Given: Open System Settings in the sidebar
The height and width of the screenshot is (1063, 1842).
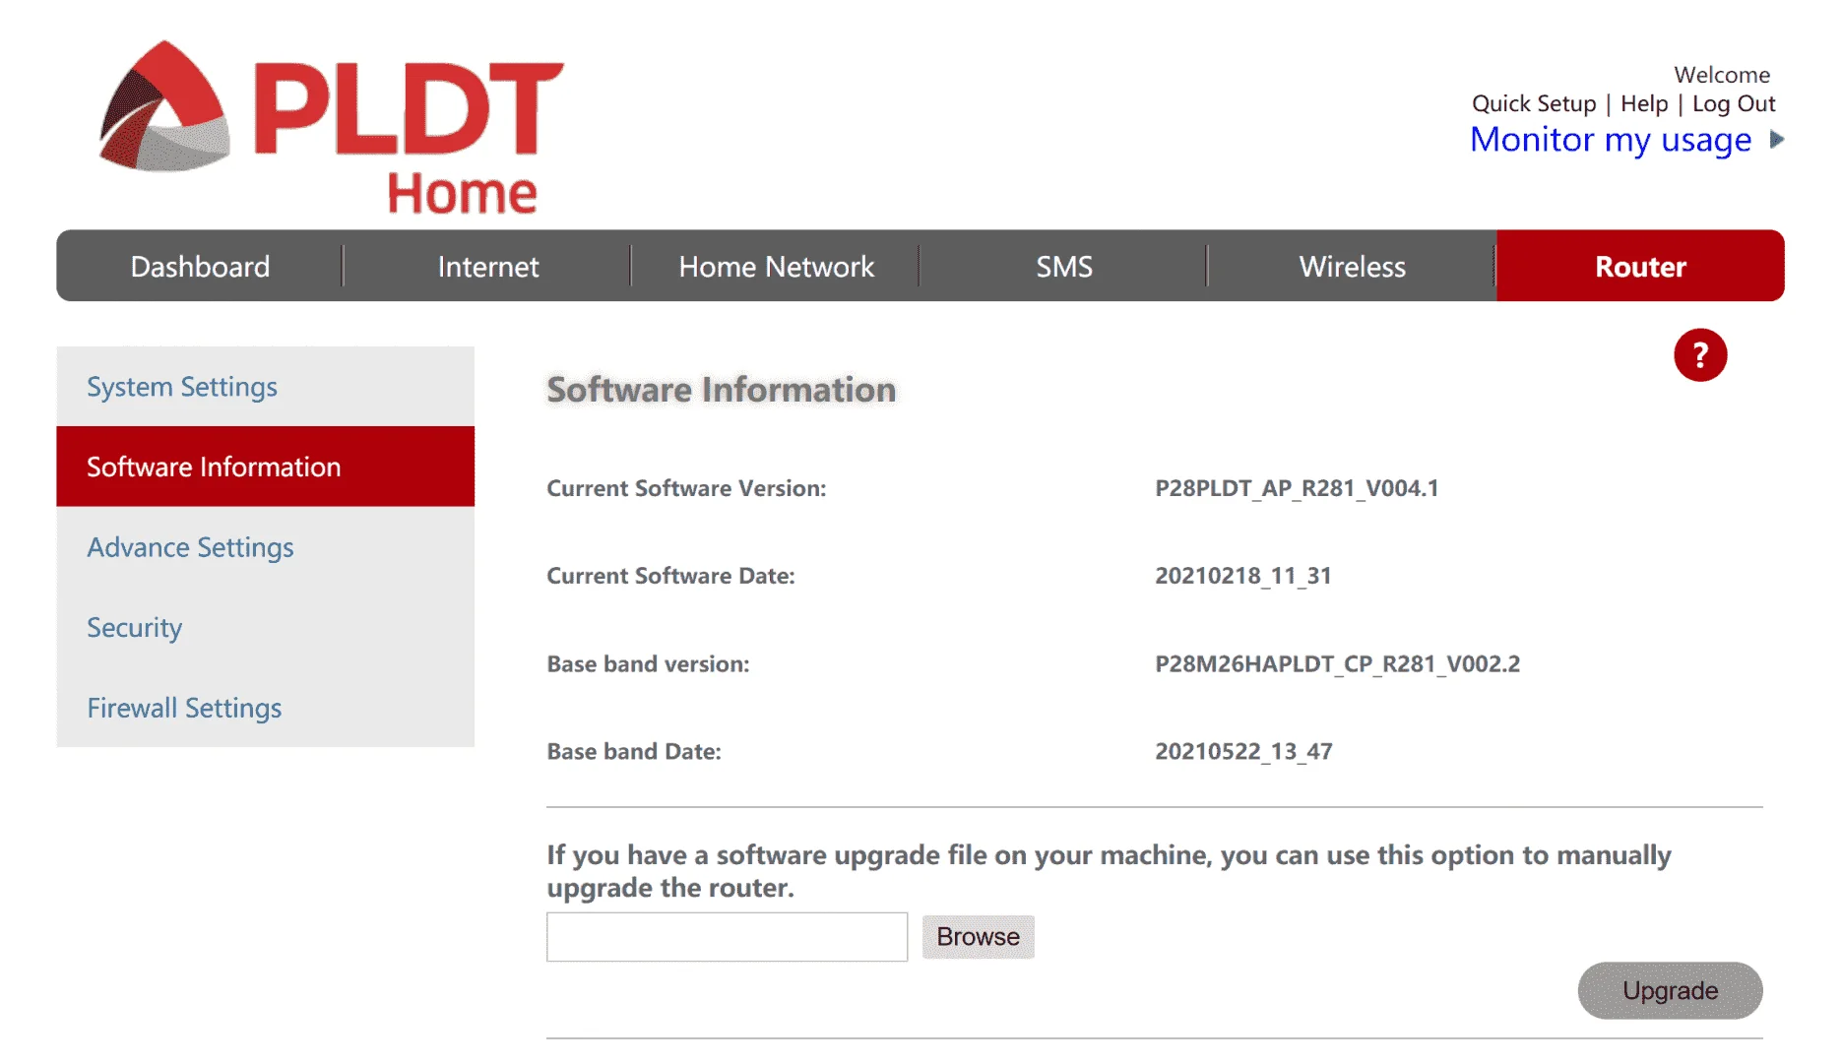Looking at the screenshot, I should pos(265,387).
